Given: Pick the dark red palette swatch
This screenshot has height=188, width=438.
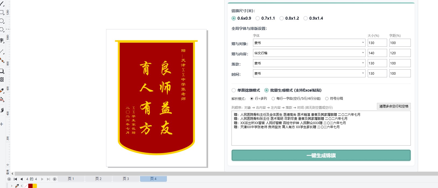Looking at the screenshot, I should 30,186.
